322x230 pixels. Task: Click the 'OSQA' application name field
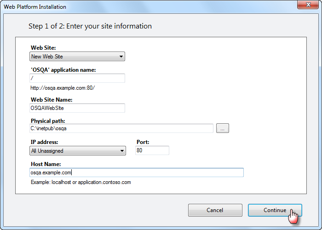click(x=77, y=78)
